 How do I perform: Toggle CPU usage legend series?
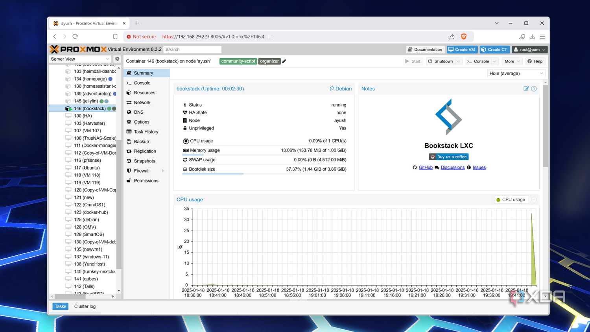[511, 199]
